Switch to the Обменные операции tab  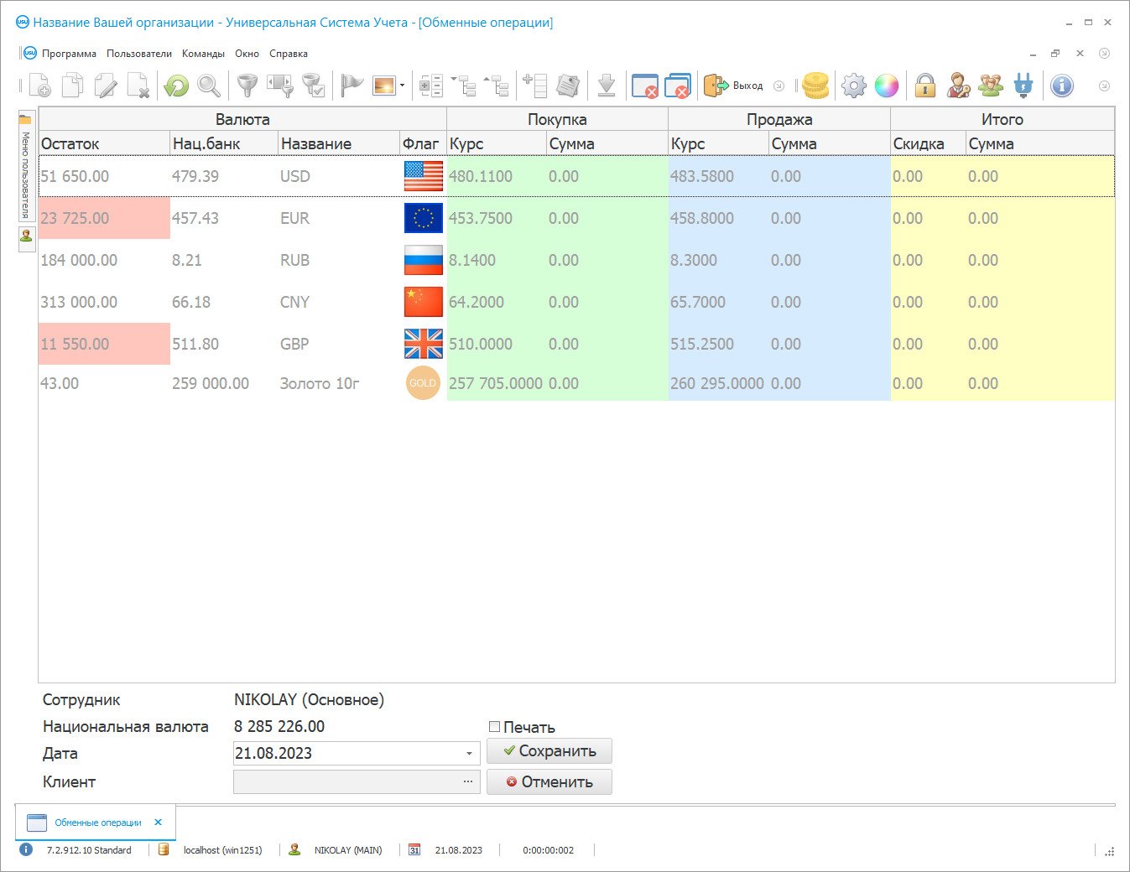(97, 823)
